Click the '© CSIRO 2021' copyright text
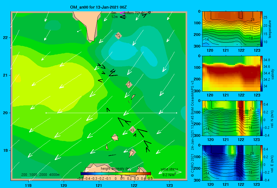Image resolution: width=277 pixels, height=188 pixels. [193, 165]
